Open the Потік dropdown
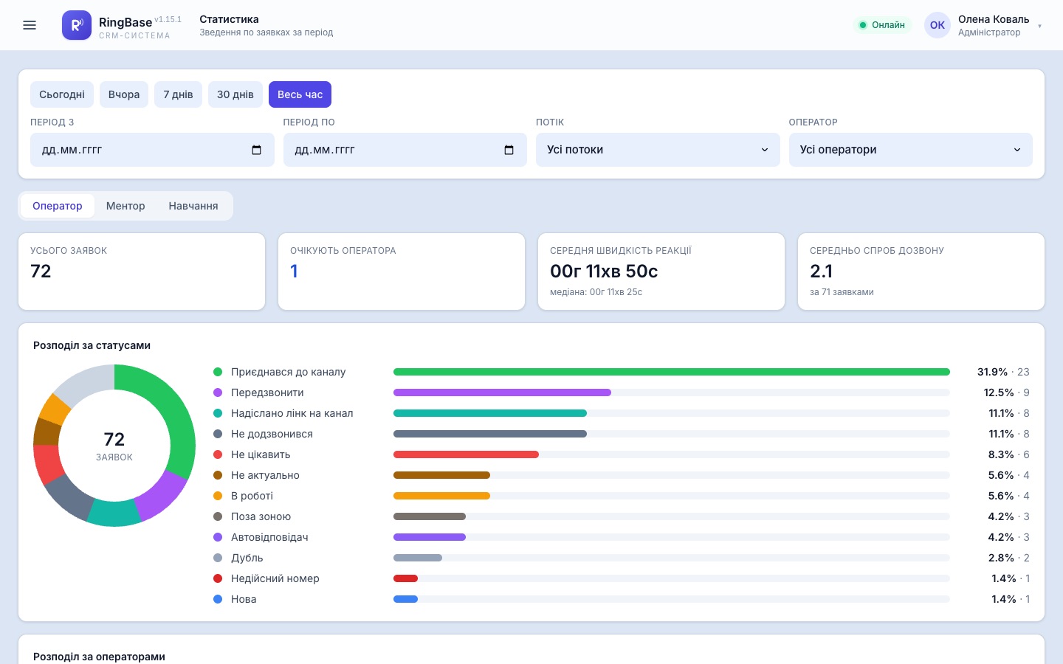 (658, 150)
